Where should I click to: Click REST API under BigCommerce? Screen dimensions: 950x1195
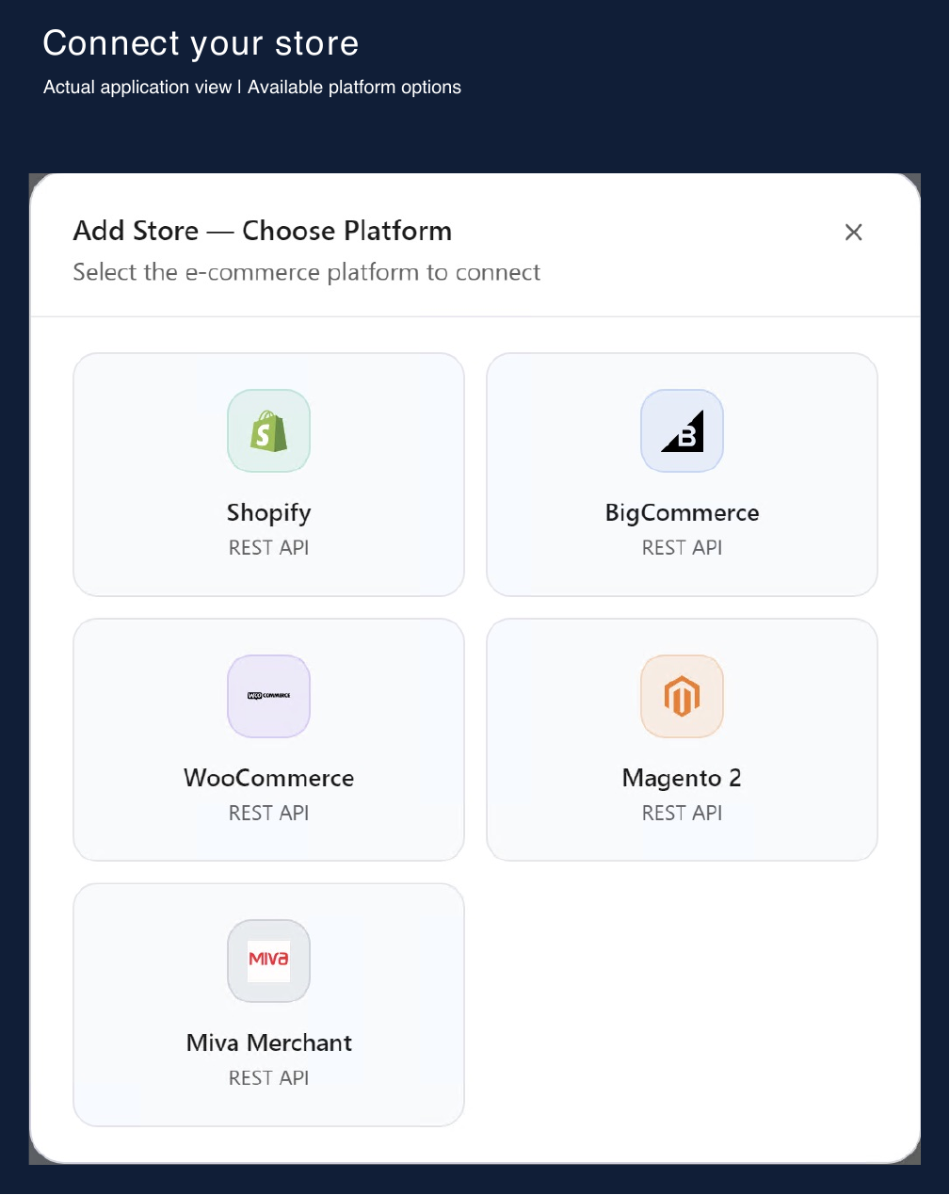point(682,547)
